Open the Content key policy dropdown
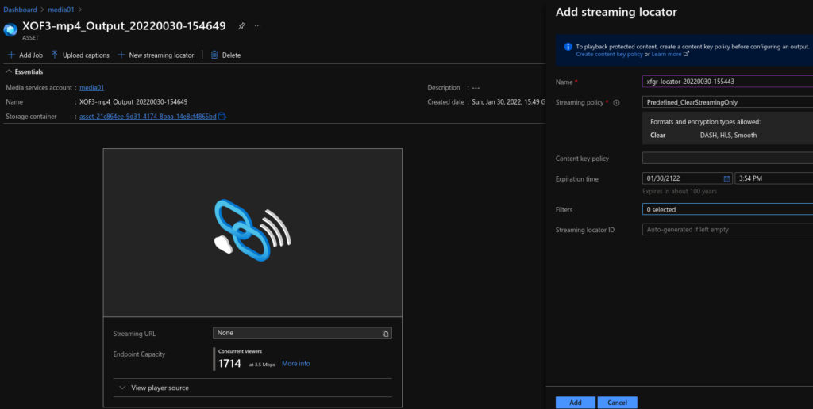 (x=727, y=159)
